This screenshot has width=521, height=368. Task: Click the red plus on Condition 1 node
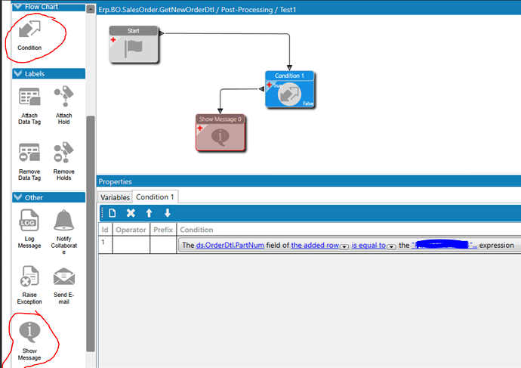tap(269, 85)
